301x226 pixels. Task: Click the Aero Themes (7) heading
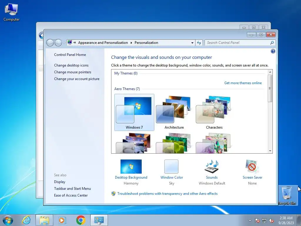tap(127, 89)
